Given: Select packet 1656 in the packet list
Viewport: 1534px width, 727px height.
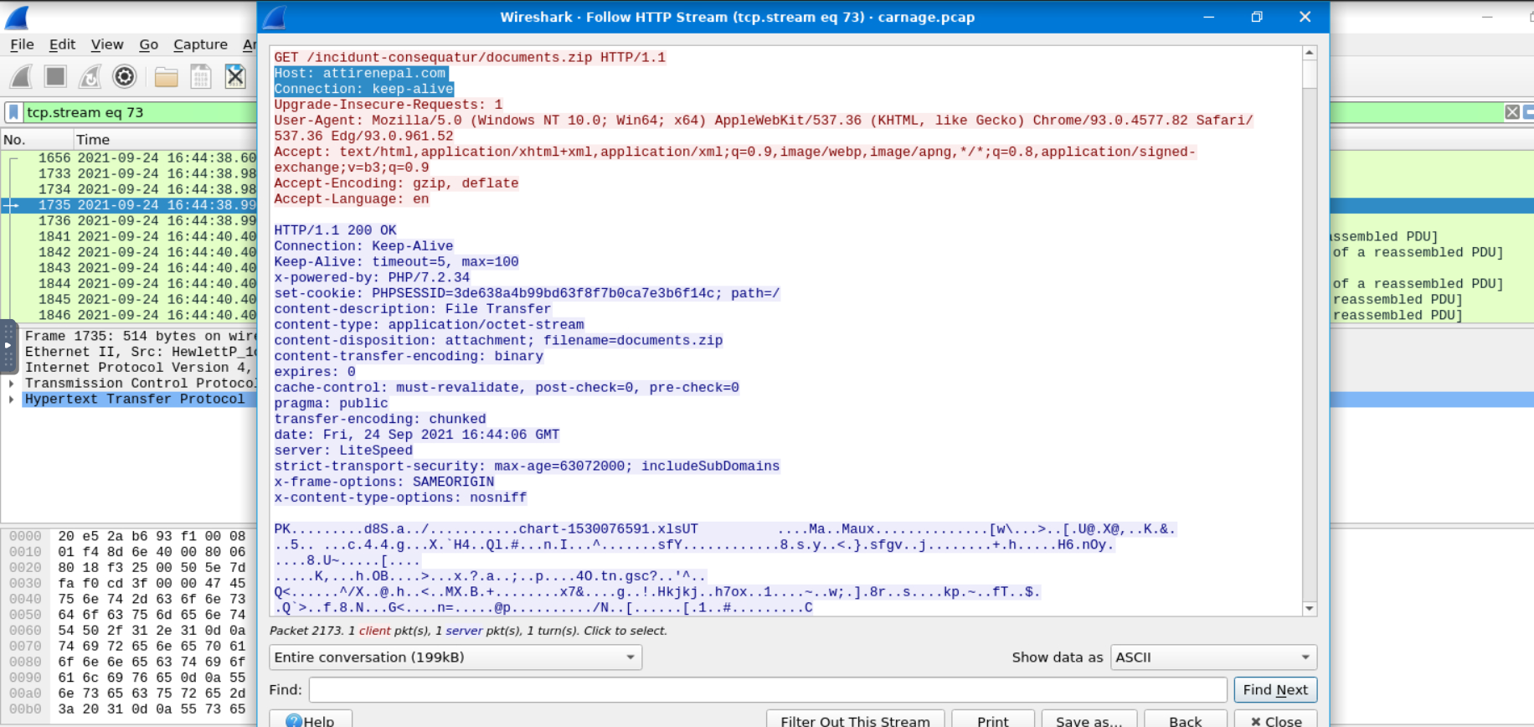Looking at the screenshot, I should pyautogui.click(x=130, y=158).
